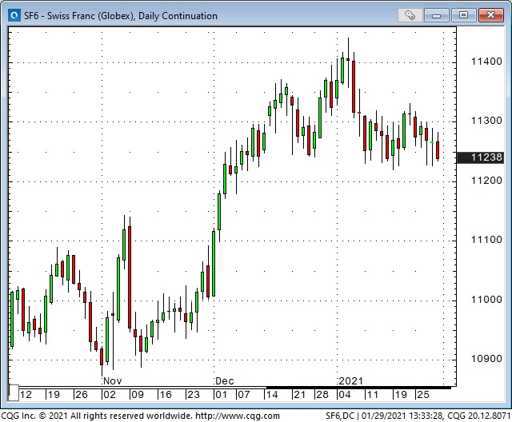This screenshot has width=512, height=422.
Task: Click date label 25 on time axis
Action: pyautogui.click(x=423, y=395)
